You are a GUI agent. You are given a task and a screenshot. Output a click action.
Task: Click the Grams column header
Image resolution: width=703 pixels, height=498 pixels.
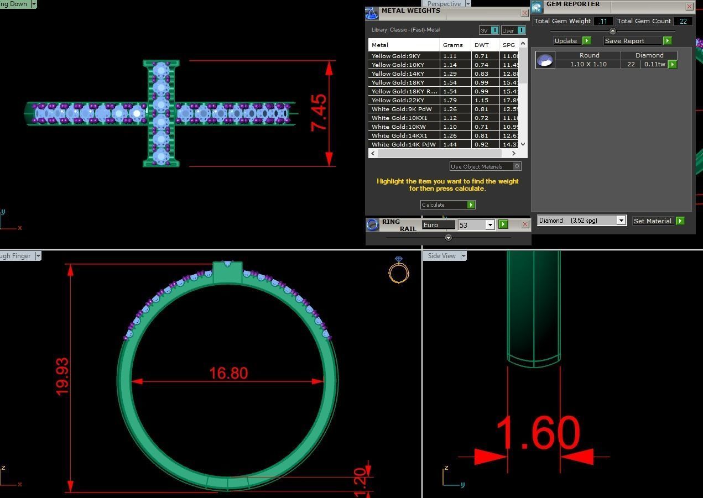[x=455, y=45]
